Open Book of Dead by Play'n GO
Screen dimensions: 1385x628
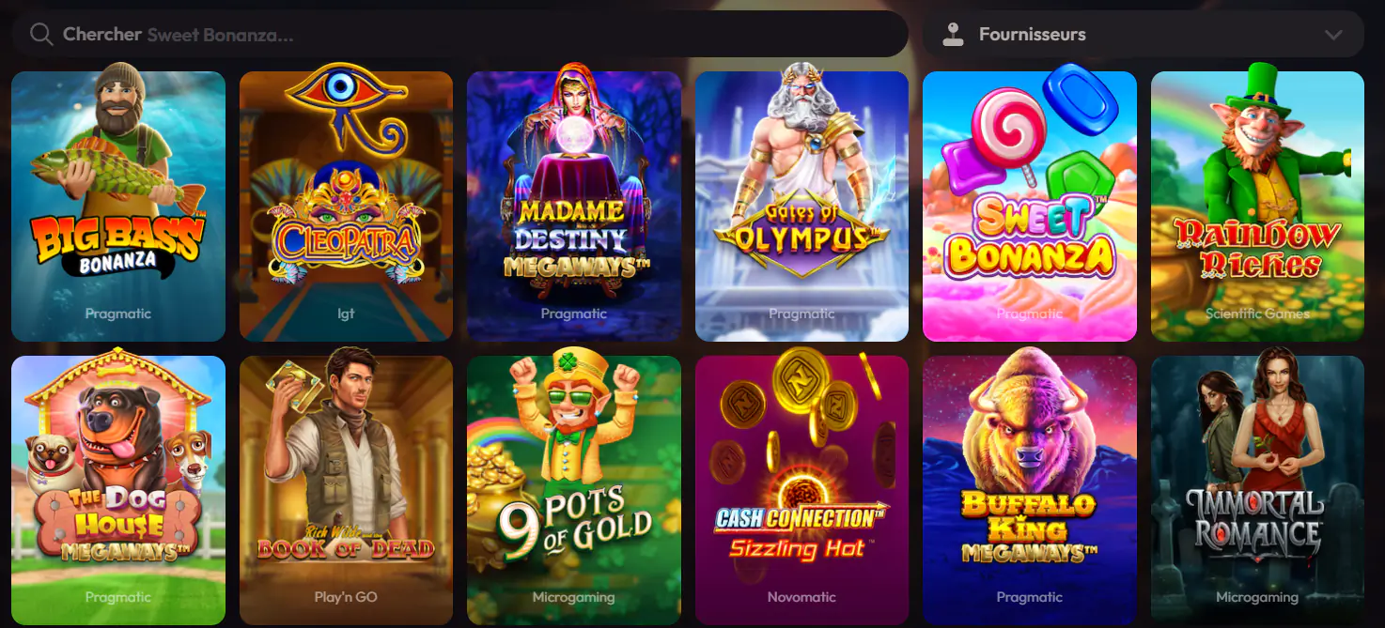pos(346,490)
